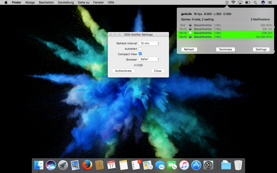Image resolution: width=277 pixels, height=173 pixels.
Task: Open the Notification Center list icon
Action: pos(270,2)
